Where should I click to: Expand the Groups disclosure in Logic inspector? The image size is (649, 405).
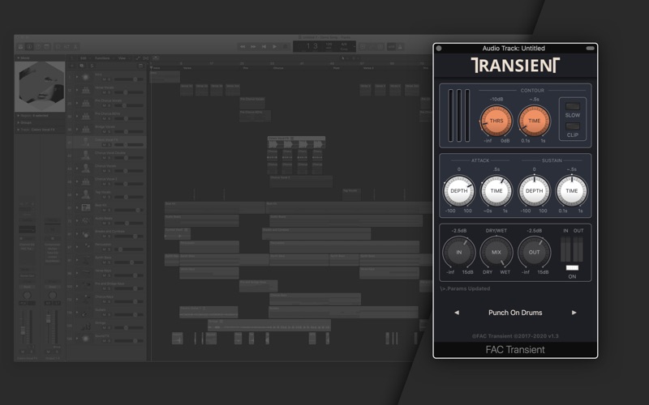click(x=18, y=123)
